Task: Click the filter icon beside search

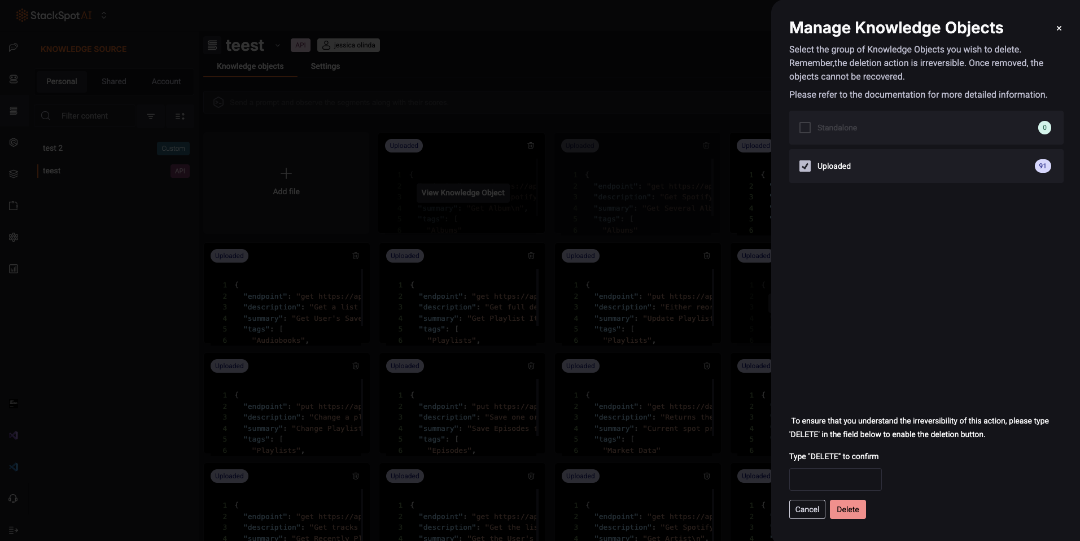Action: click(151, 116)
